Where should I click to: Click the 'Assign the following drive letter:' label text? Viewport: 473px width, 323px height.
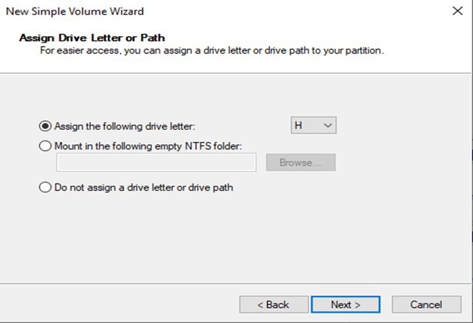tap(125, 126)
